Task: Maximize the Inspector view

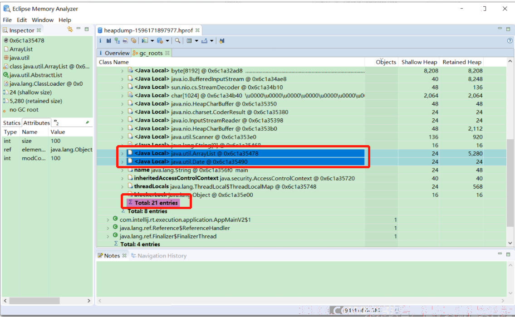Action: (87, 29)
